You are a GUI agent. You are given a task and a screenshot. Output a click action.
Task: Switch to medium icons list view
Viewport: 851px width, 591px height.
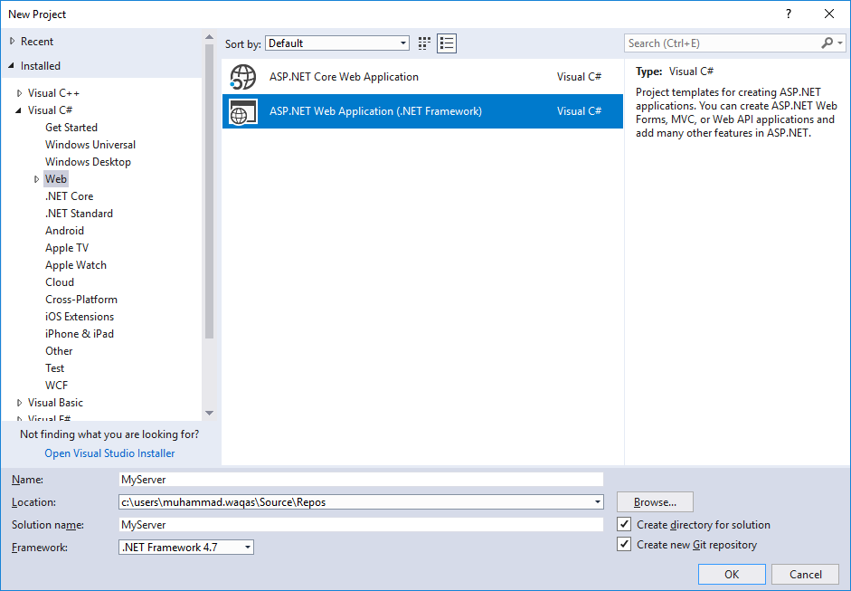(x=447, y=43)
